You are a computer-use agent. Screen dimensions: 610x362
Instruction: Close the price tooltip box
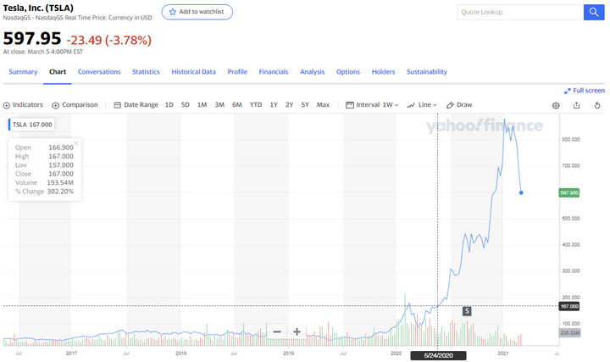tap(76, 143)
